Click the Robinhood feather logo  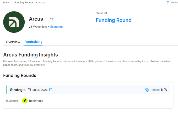[x=25, y=101]
